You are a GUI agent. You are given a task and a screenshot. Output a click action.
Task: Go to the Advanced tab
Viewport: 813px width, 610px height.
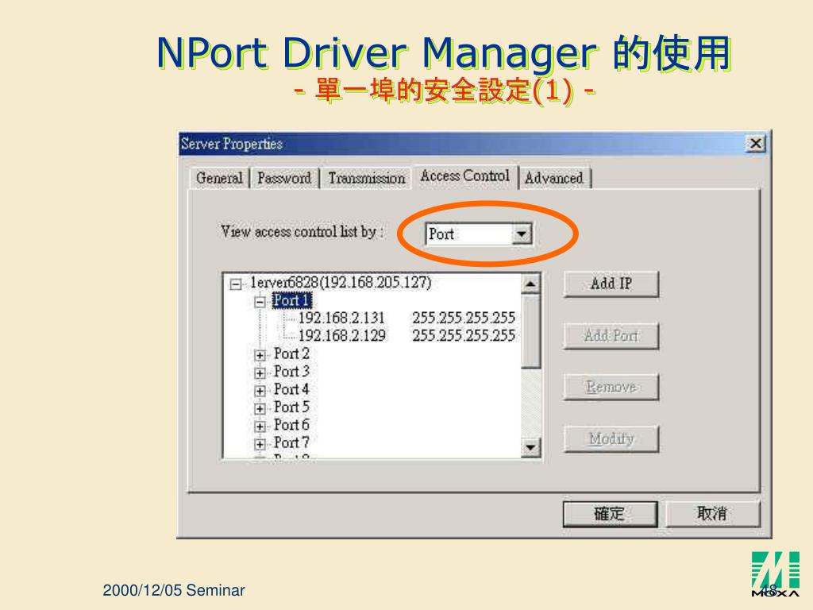(x=554, y=178)
